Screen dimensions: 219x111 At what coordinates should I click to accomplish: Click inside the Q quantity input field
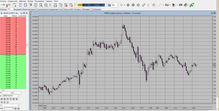(18, 93)
